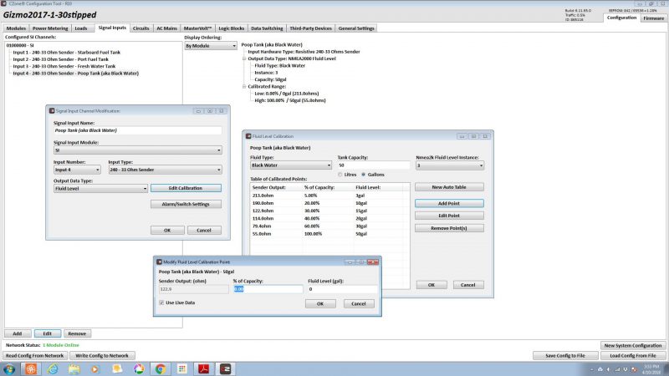The width and height of the screenshot is (669, 376).
Task: Open the Firmware tab
Action: (654, 18)
